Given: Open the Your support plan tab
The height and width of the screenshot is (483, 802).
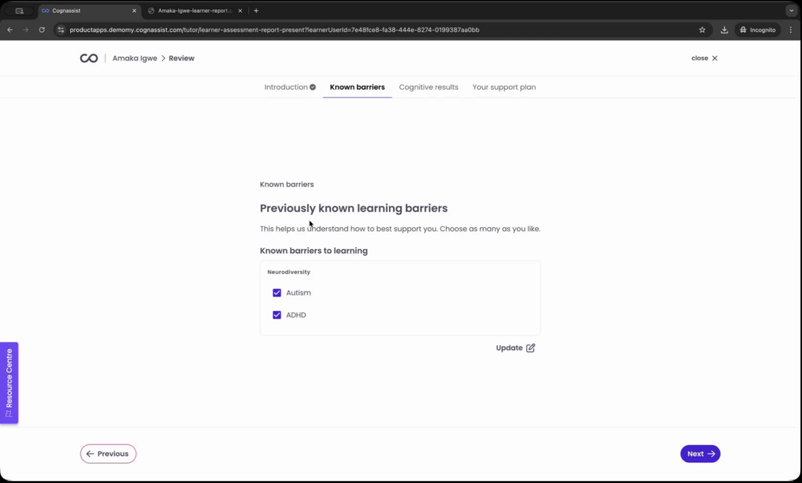Looking at the screenshot, I should click(504, 87).
